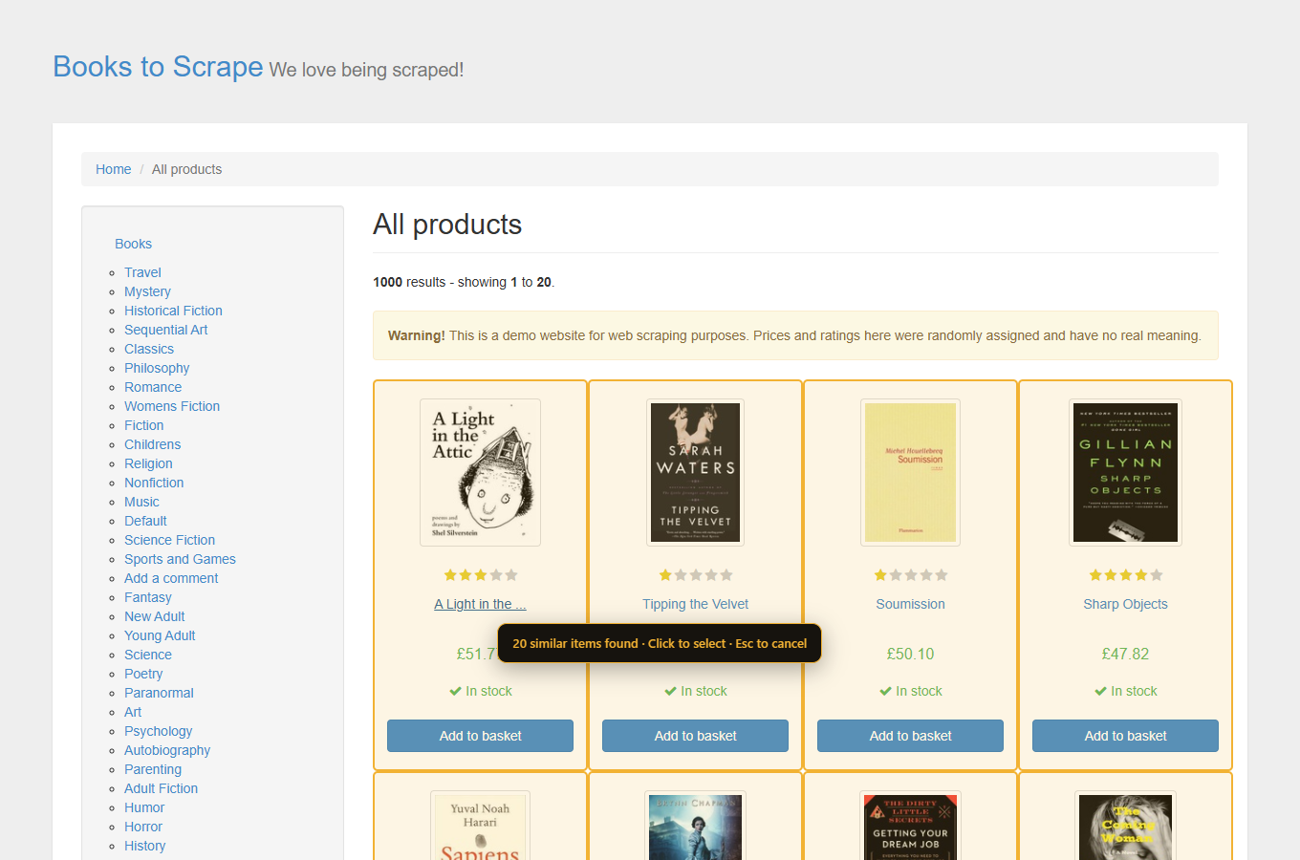
Task: Click the star rating for Sharp Objects
Action: pos(1126,575)
